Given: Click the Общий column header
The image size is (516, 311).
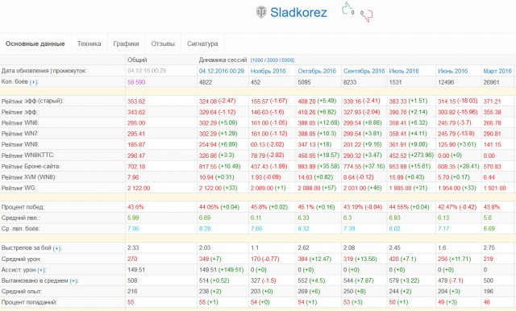Looking at the screenshot, I should [x=137, y=60].
